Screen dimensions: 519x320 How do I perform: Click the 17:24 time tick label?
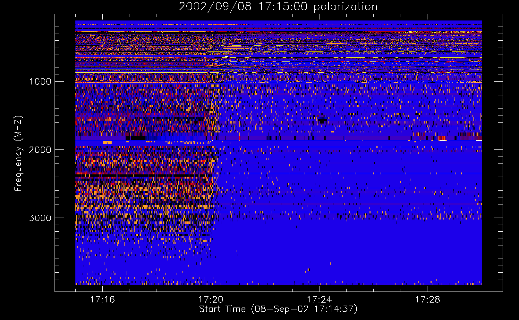coord(319,300)
